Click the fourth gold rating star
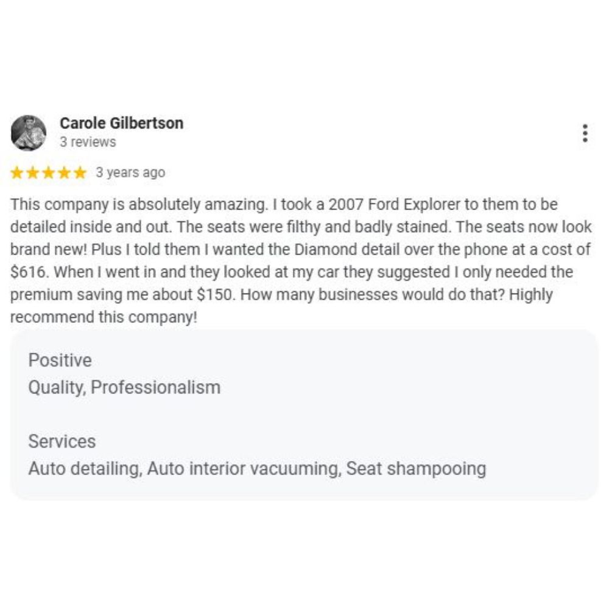The image size is (609, 609). click(x=64, y=172)
